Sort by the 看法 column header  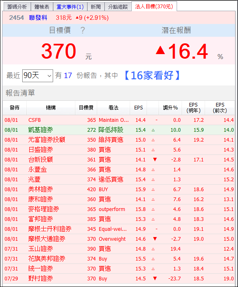pyautogui.click(x=113, y=108)
